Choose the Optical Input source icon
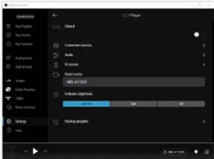This screenshot has width=214, height=159. point(8,67)
